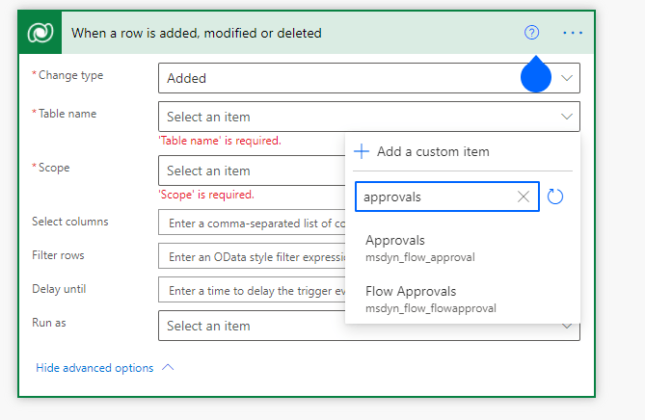This screenshot has height=420, width=645.
Task: Refresh the table list with circular arrow
Action: pos(555,197)
